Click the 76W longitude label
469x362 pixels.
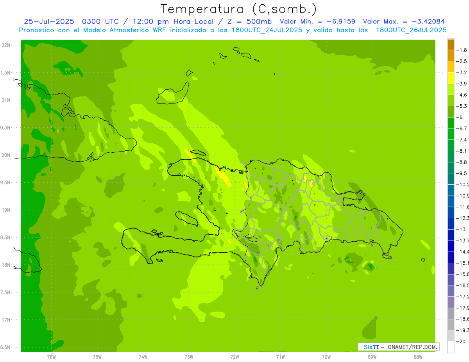point(51,357)
